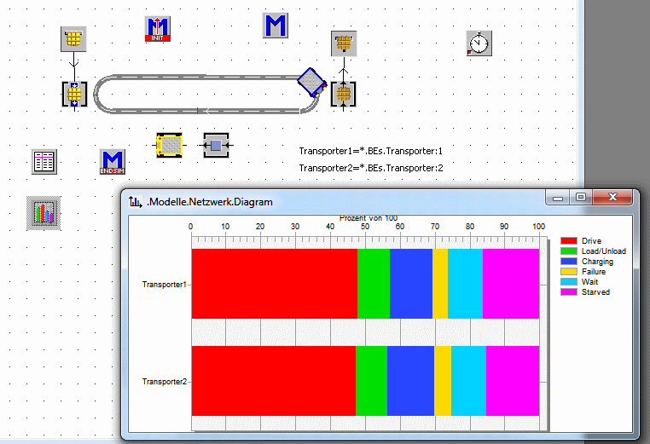Viewport: 650px width, 444px height.
Task: Open the ENDSIM method object
Action: point(112,162)
